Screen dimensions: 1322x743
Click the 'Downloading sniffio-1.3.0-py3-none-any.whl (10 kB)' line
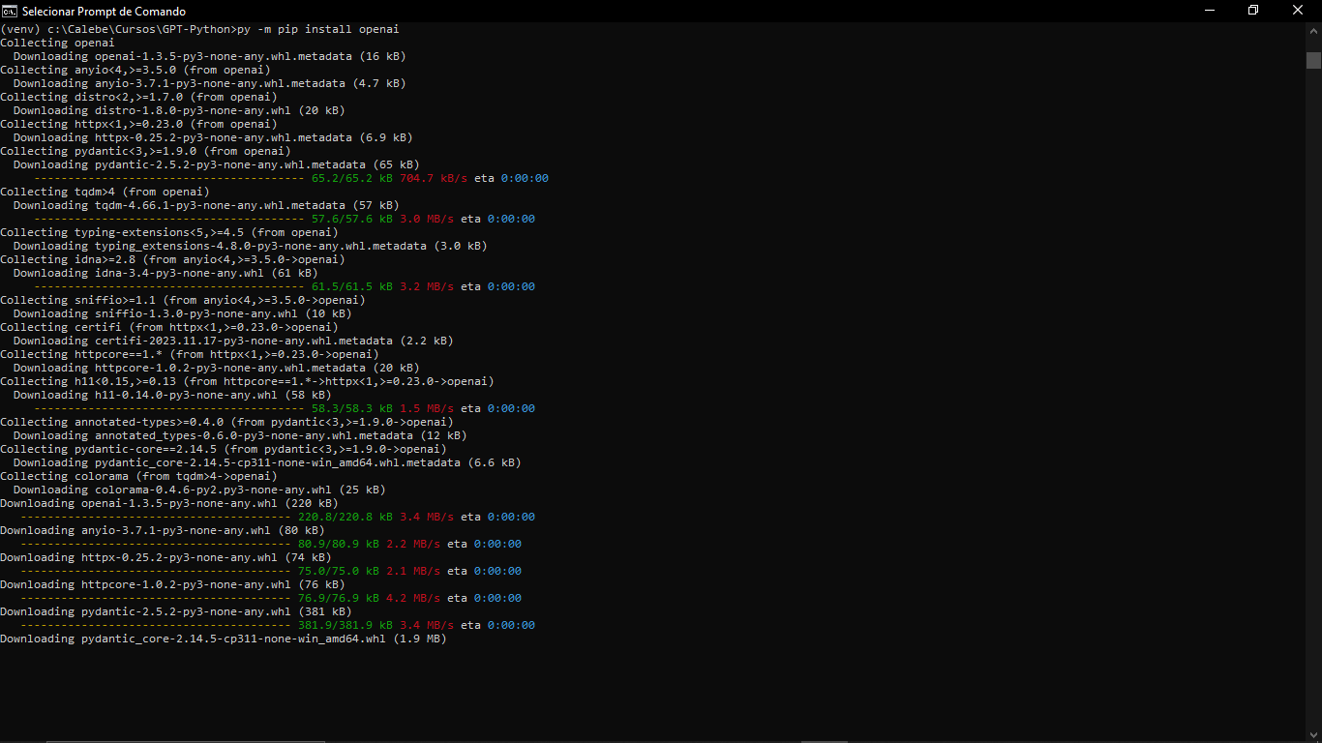[182, 313]
